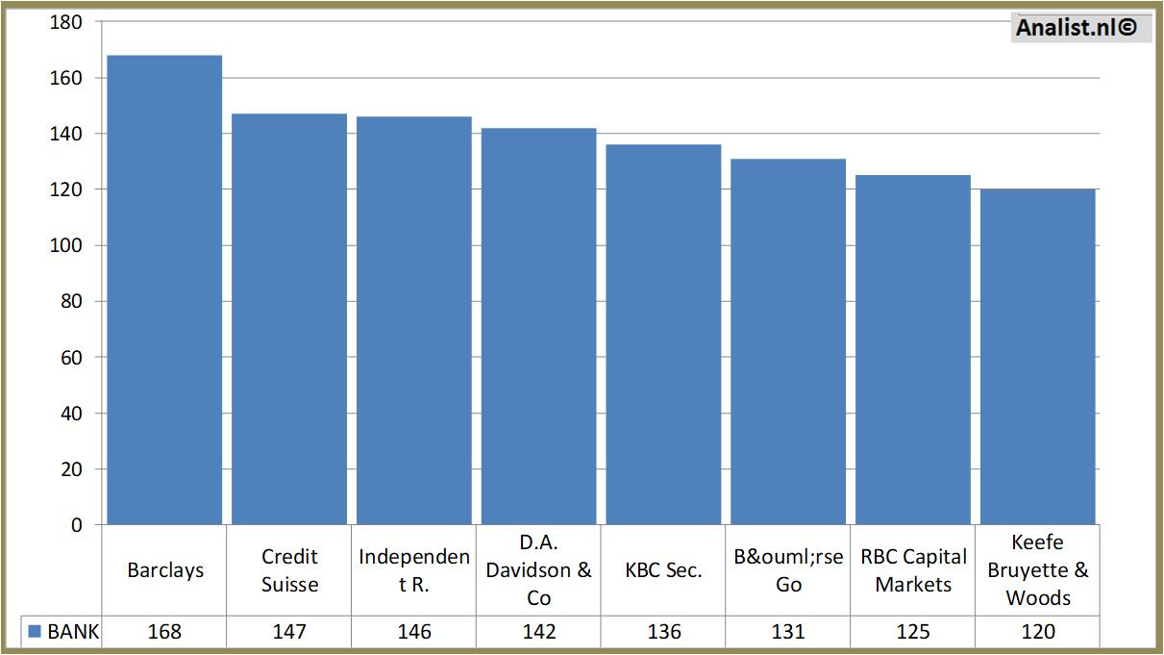Select the D.A. Davidson & Co bar
1164x655 pixels.
coord(539,326)
